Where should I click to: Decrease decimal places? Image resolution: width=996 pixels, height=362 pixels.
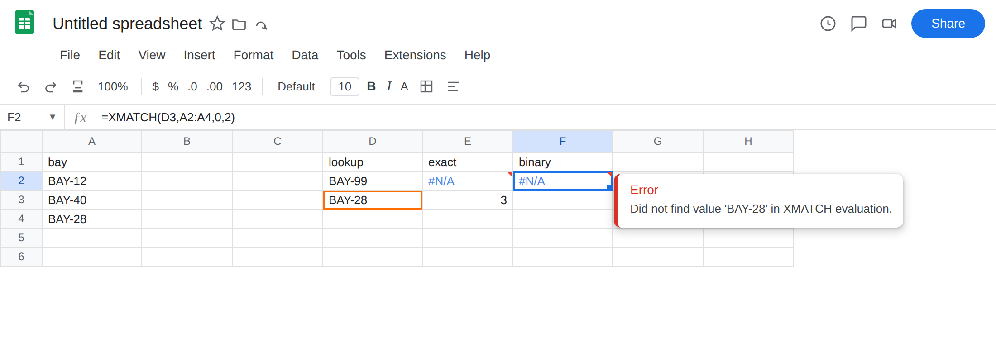pos(192,86)
